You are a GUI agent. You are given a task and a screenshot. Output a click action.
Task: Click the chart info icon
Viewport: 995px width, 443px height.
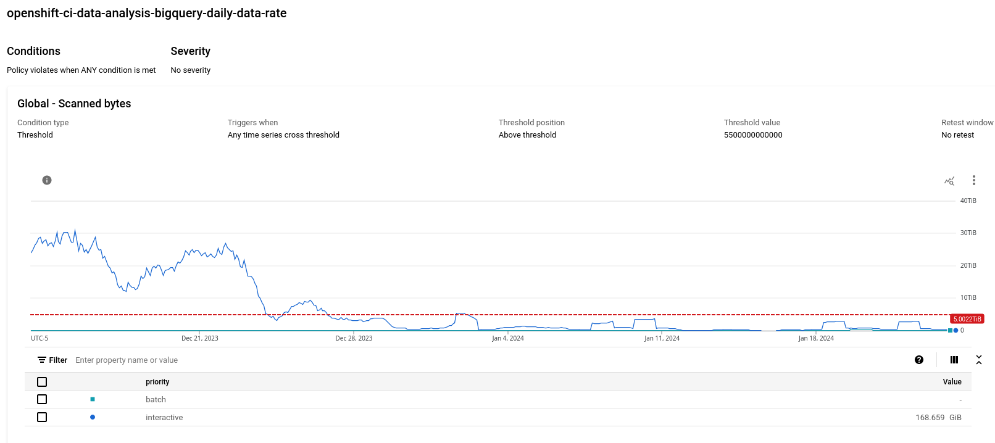47,180
